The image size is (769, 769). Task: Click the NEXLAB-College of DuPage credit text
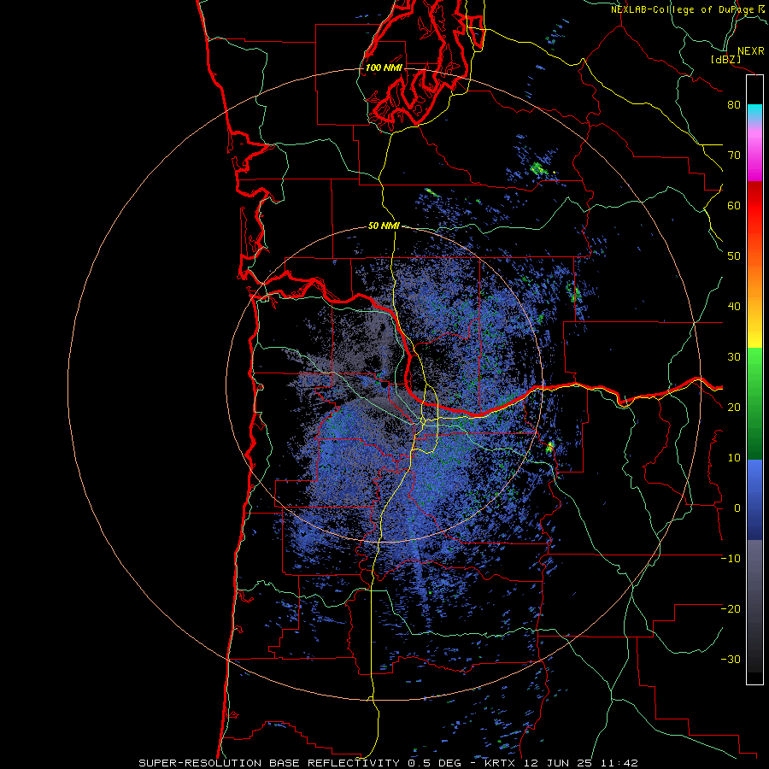click(x=683, y=9)
